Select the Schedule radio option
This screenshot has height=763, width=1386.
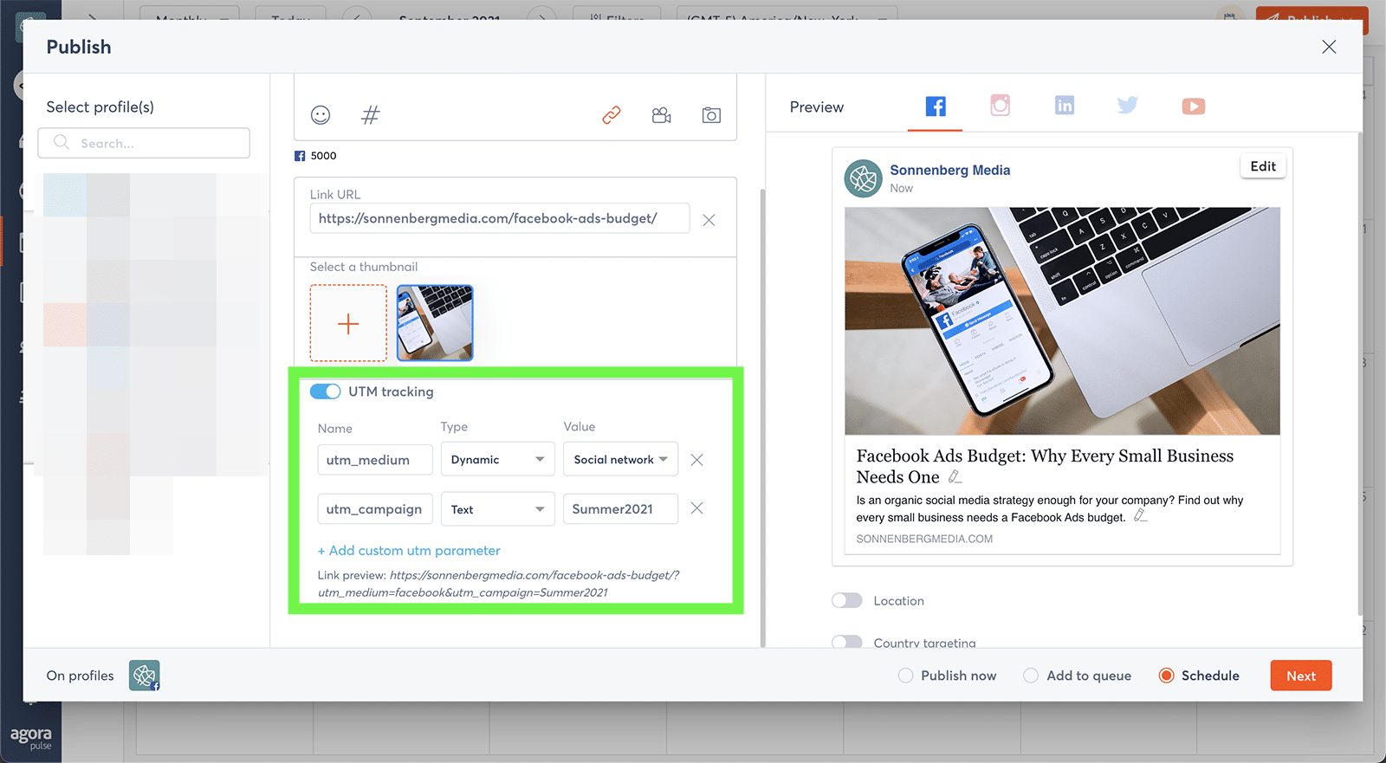click(x=1167, y=676)
